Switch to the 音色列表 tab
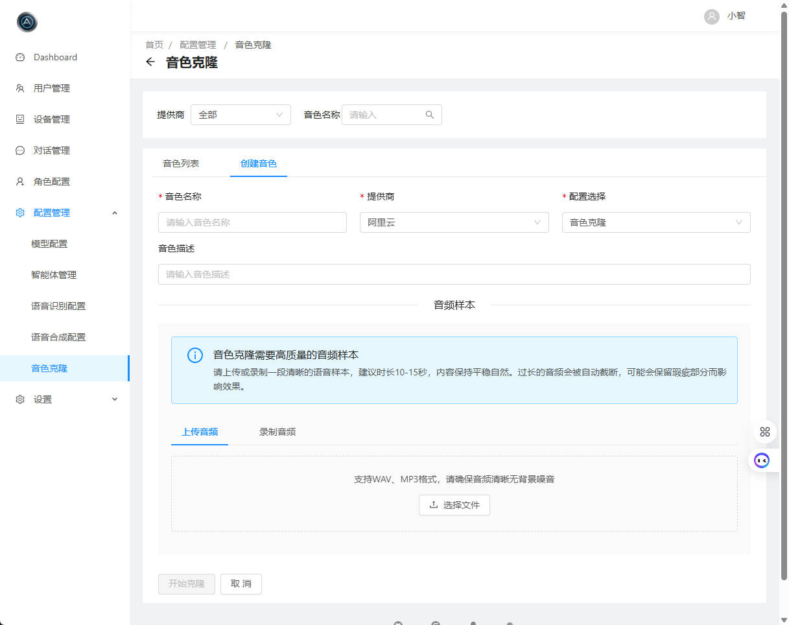789x625 pixels. click(181, 164)
